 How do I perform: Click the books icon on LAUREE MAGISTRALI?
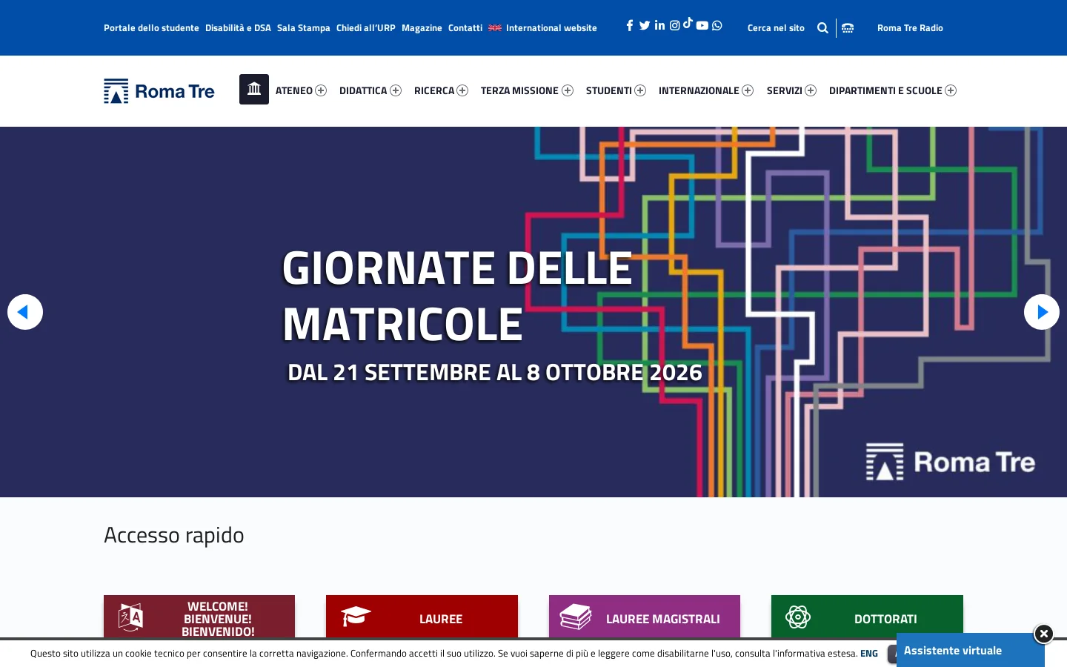pos(576,617)
